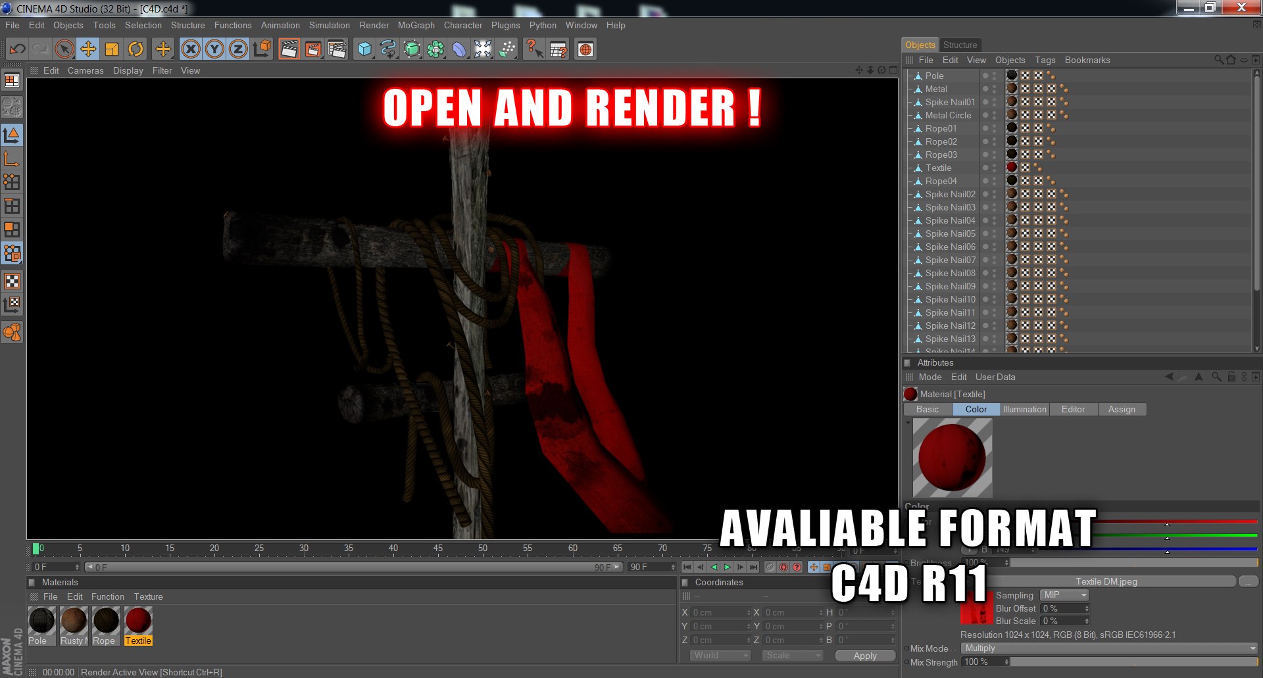
Task: Open the Scale dropdown in Coordinates
Action: point(793,656)
